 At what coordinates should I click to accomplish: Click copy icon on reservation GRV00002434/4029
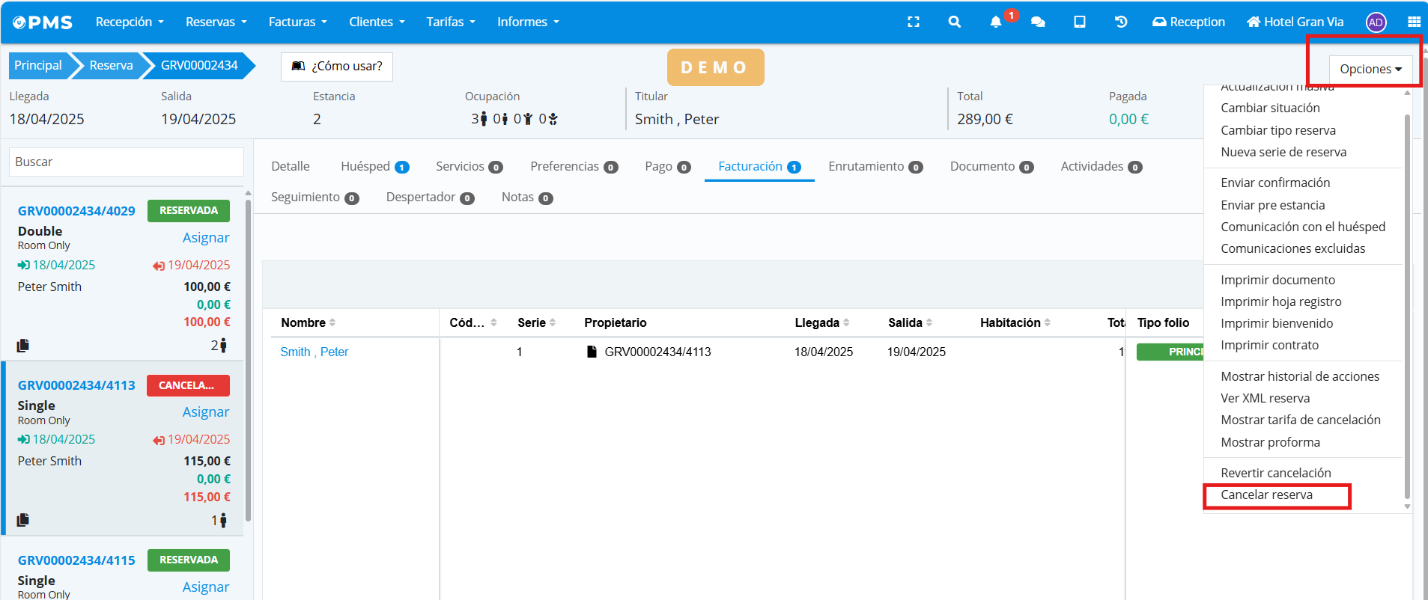23,346
